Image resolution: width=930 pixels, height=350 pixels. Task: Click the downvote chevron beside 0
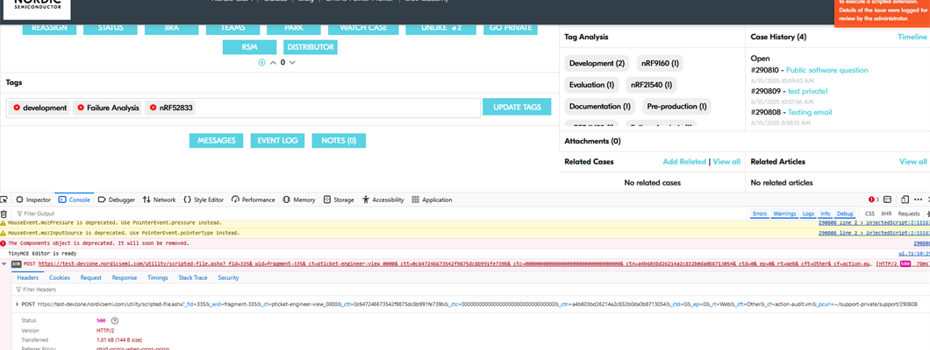tap(292, 62)
